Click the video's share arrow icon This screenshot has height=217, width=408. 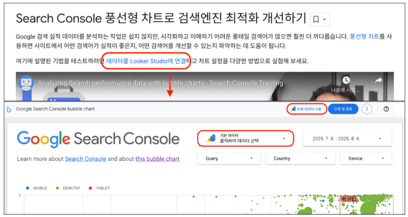pos(379,80)
